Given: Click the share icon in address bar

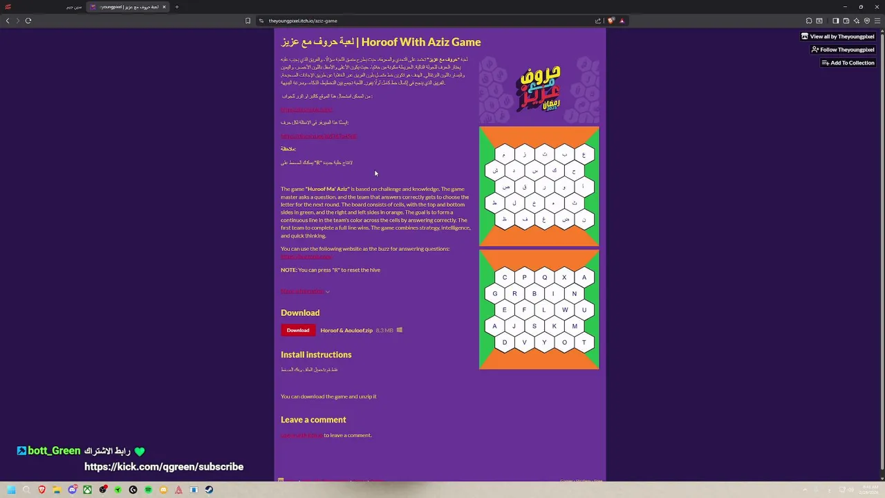Looking at the screenshot, I should click(598, 21).
